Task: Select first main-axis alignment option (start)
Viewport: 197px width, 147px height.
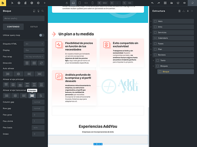Action: click(x=6, y=85)
